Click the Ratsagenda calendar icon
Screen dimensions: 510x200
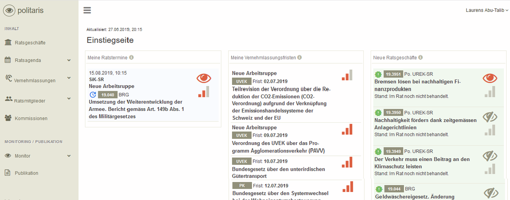coord(8,60)
